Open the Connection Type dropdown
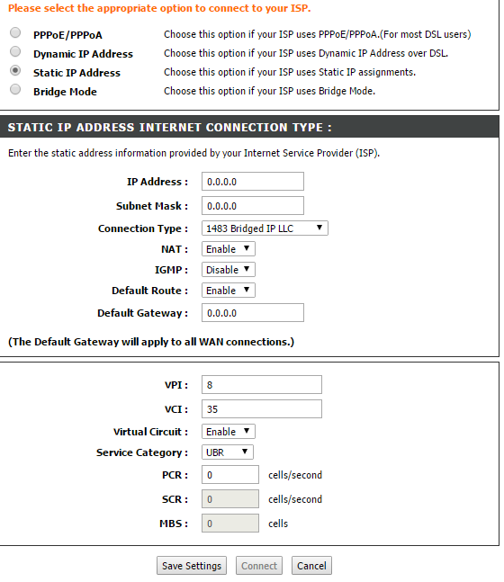This screenshot has width=504, height=582. click(x=265, y=228)
